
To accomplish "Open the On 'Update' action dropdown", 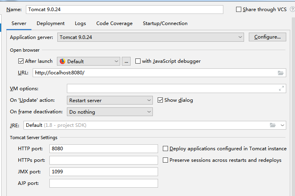I will click(110, 100).
